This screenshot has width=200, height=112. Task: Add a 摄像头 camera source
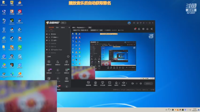95,84
